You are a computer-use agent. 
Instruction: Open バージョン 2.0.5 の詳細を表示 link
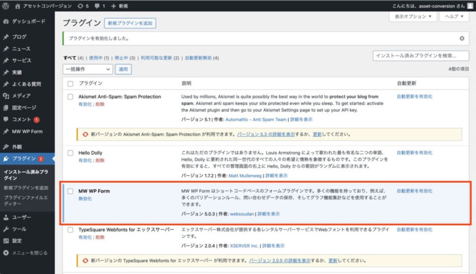coord(280,261)
